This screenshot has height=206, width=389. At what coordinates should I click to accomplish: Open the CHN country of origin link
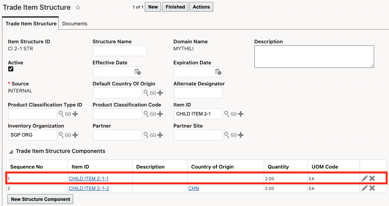tap(193, 188)
